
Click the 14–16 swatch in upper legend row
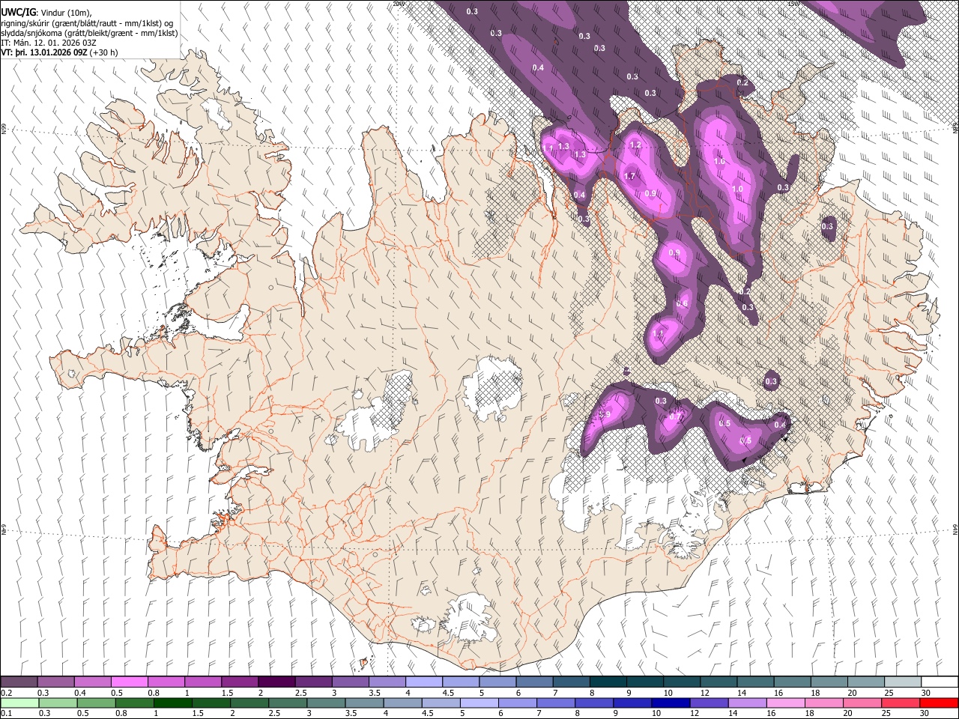click(x=756, y=682)
